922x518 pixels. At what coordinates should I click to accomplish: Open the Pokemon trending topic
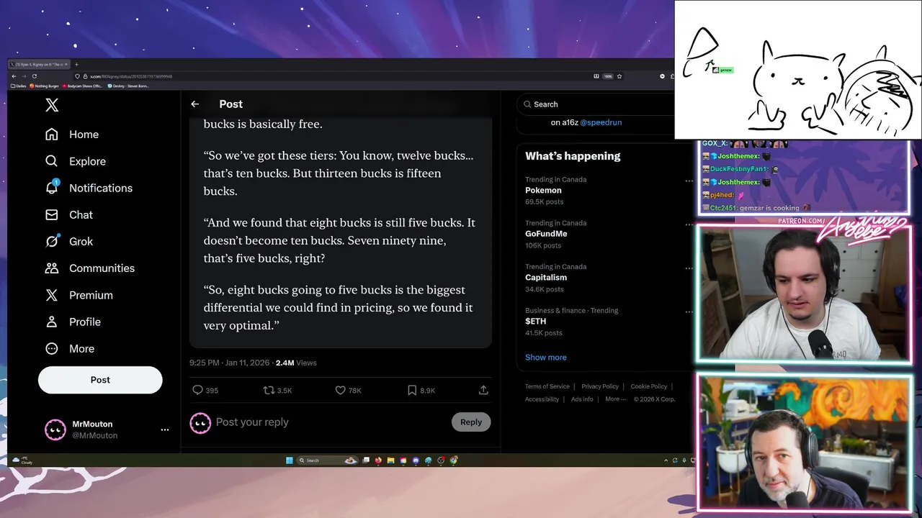(543, 191)
